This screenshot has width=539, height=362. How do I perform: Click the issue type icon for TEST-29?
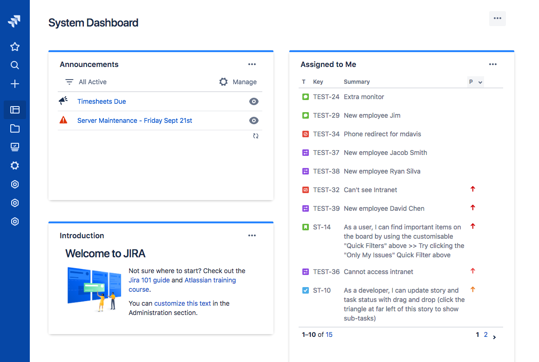click(305, 115)
